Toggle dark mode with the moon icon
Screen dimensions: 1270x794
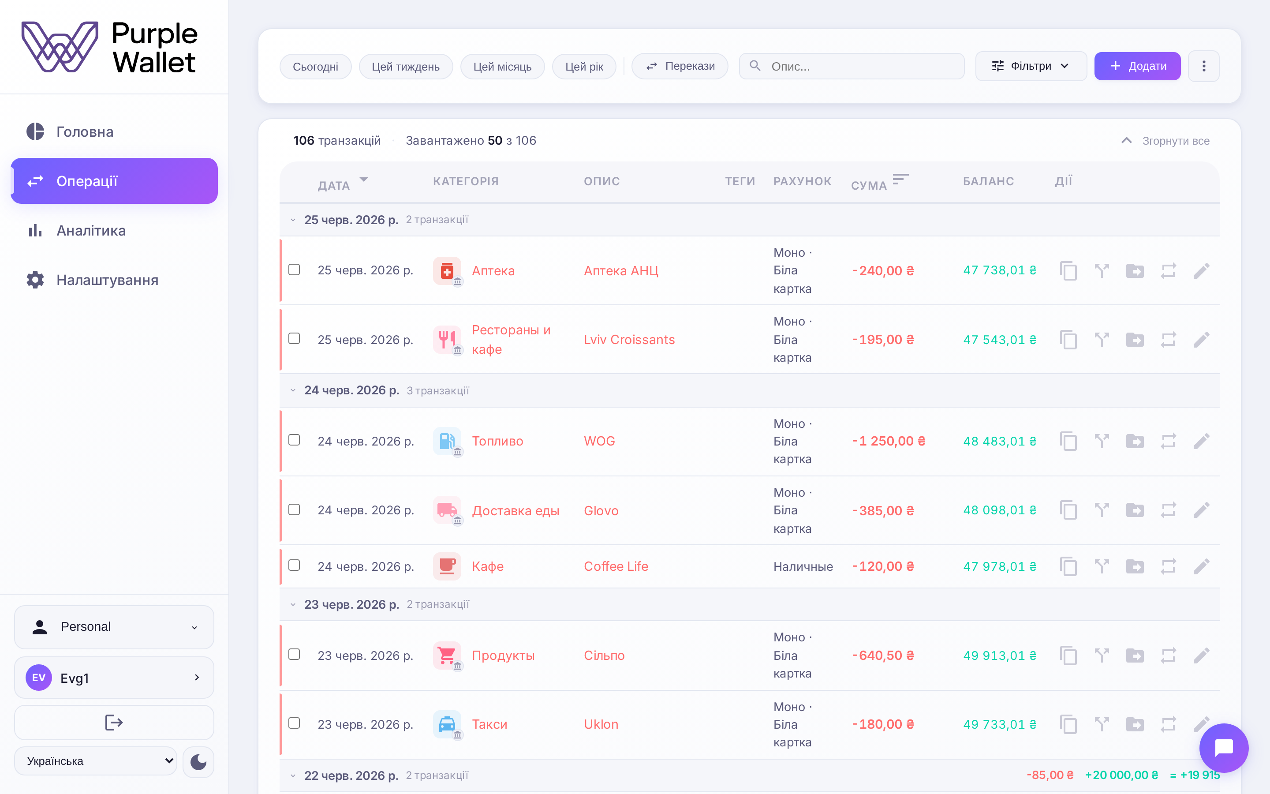[198, 761]
